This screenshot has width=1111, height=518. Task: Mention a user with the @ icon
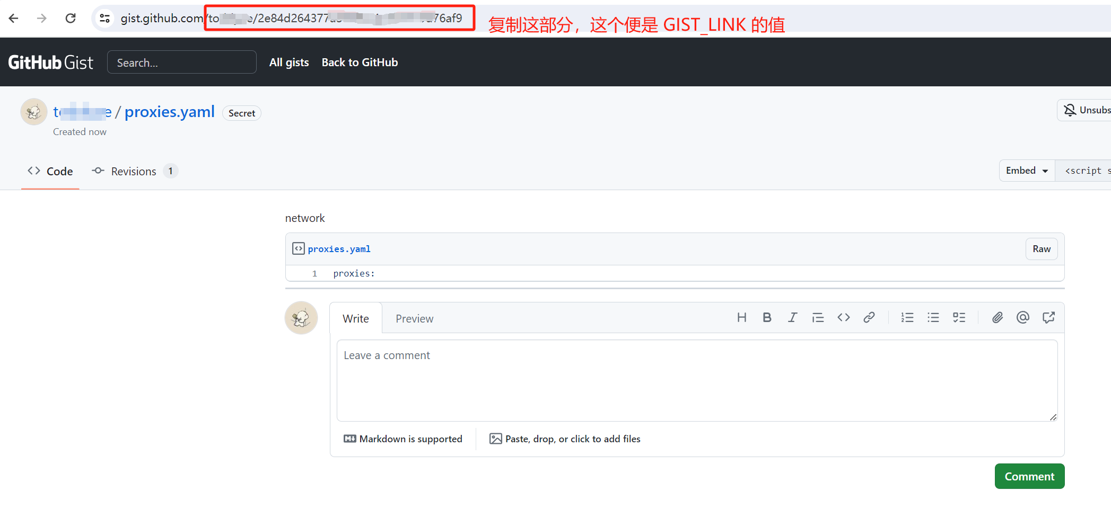[1023, 317]
